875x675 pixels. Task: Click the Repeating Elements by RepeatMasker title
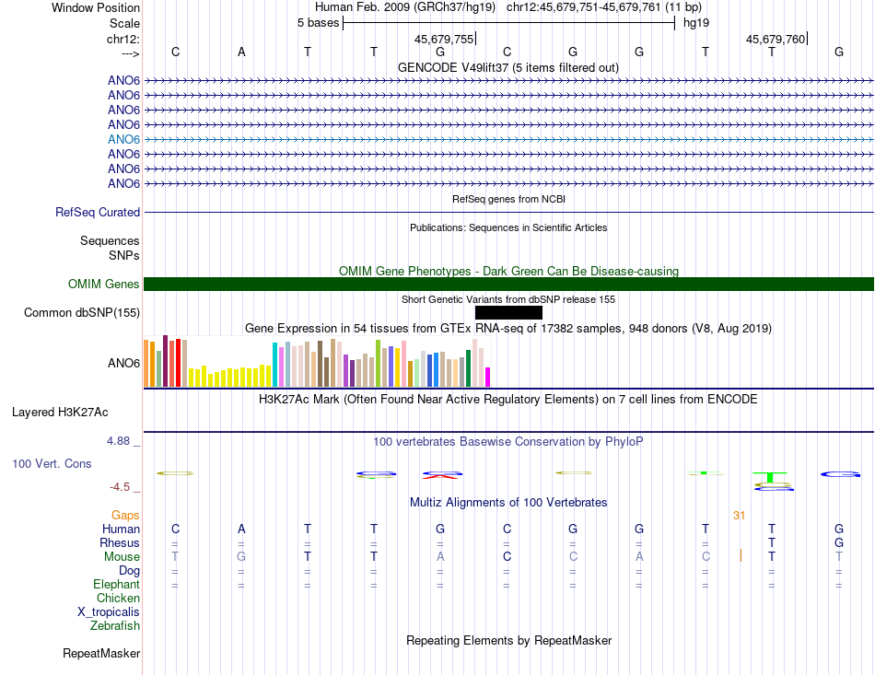(508, 640)
